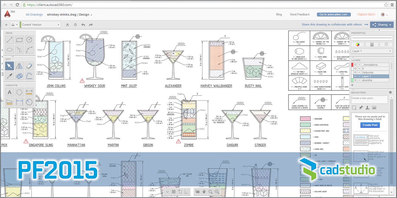Click the Create a new post field
The height and width of the screenshot is (198, 397).
click(369, 99)
